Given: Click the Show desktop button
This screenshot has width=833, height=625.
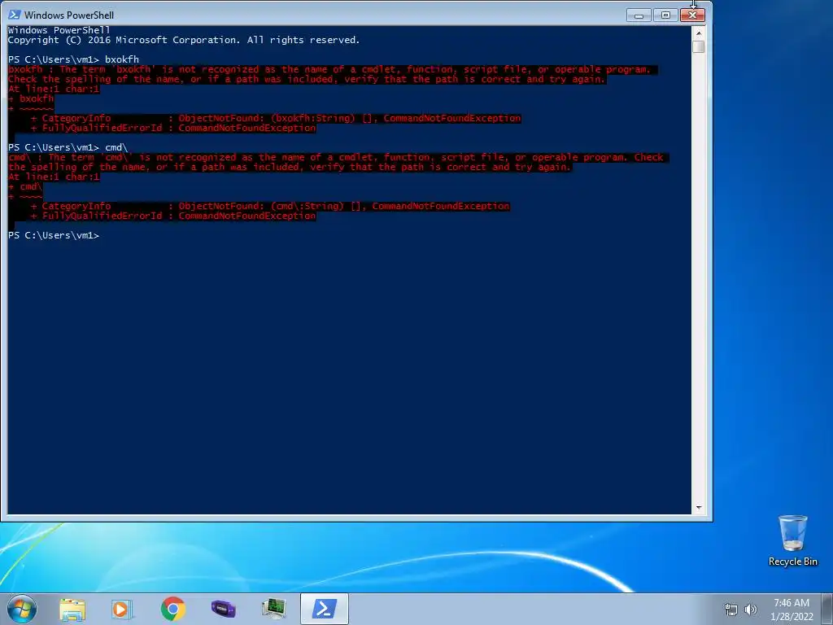Looking at the screenshot, I should (827, 609).
